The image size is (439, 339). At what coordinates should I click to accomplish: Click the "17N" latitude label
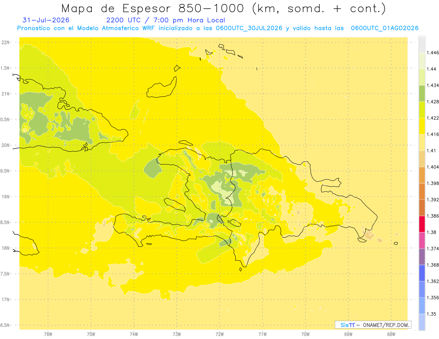point(6,300)
